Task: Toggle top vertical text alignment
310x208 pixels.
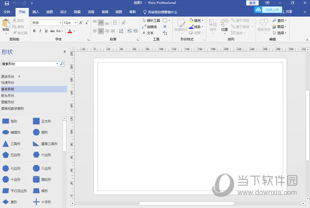Action: point(95,22)
